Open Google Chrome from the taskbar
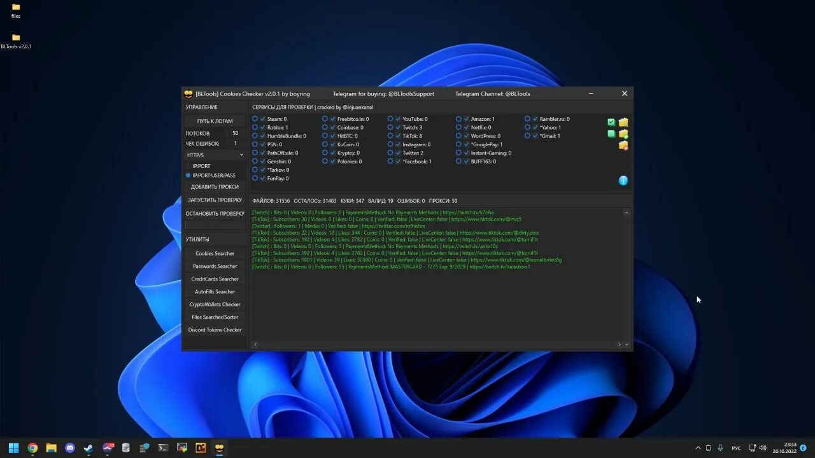The width and height of the screenshot is (815, 458). coord(32,448)
